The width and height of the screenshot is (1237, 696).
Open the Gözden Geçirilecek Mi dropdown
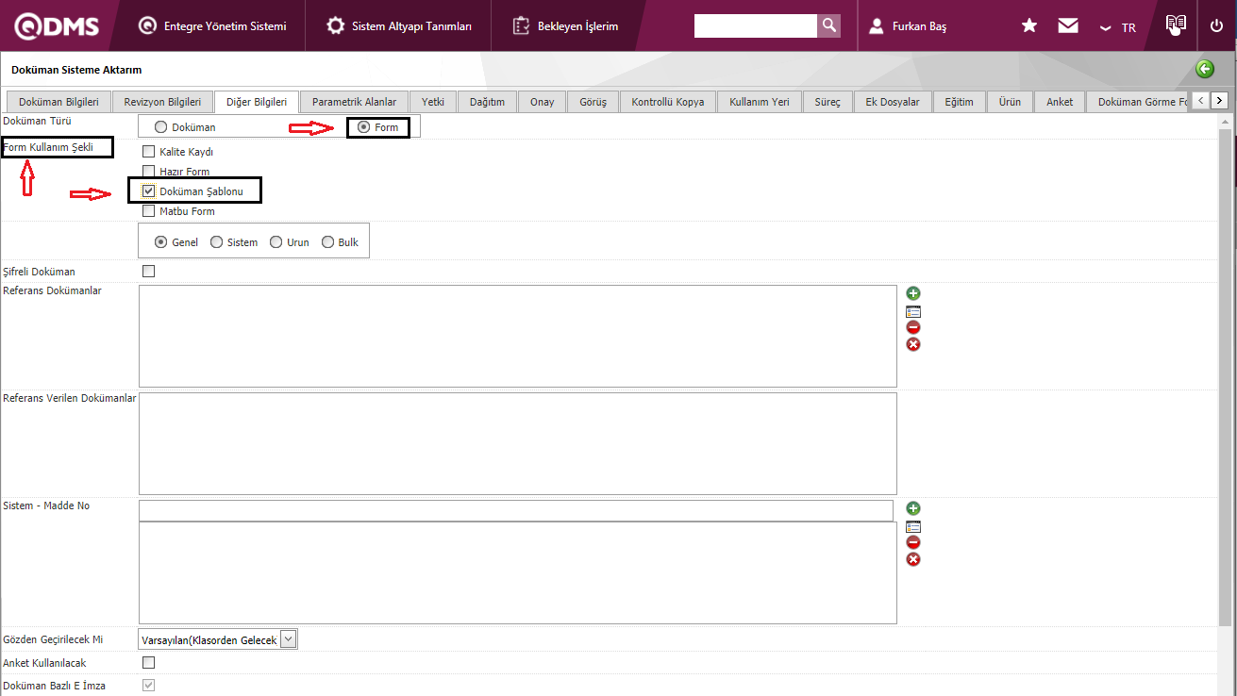218,639
